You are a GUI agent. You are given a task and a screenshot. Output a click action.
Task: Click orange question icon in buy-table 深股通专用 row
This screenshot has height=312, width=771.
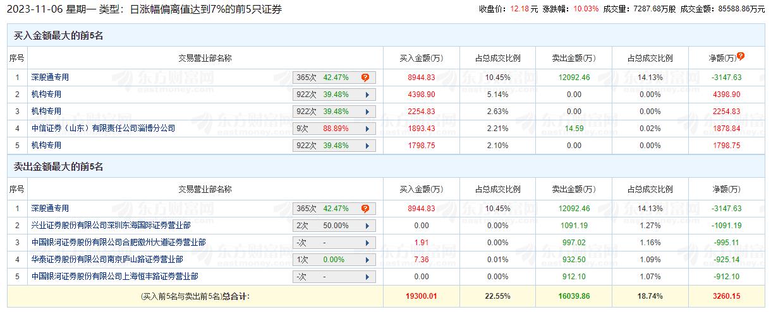coord(365,78)
